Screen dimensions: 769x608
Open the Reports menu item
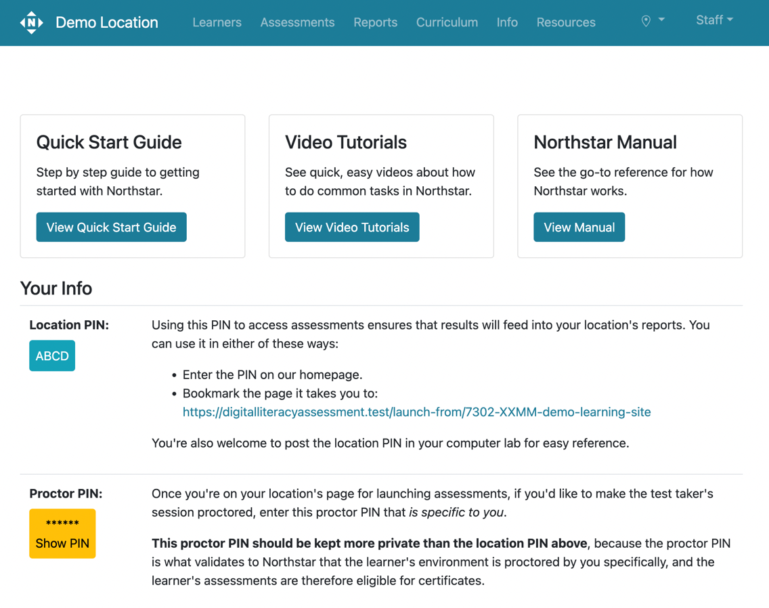(375, 22)
